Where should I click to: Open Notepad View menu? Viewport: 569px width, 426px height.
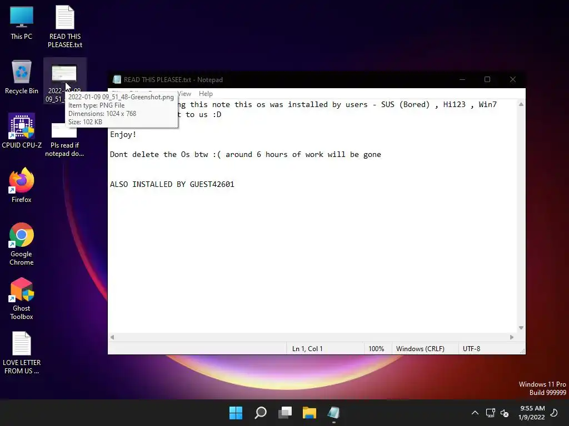point(184,93)
